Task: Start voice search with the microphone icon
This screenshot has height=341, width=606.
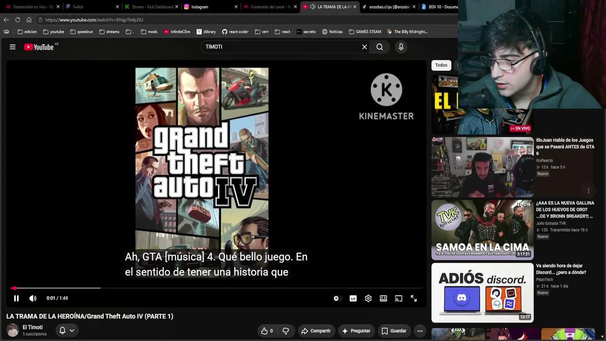Action: (401, 47)
